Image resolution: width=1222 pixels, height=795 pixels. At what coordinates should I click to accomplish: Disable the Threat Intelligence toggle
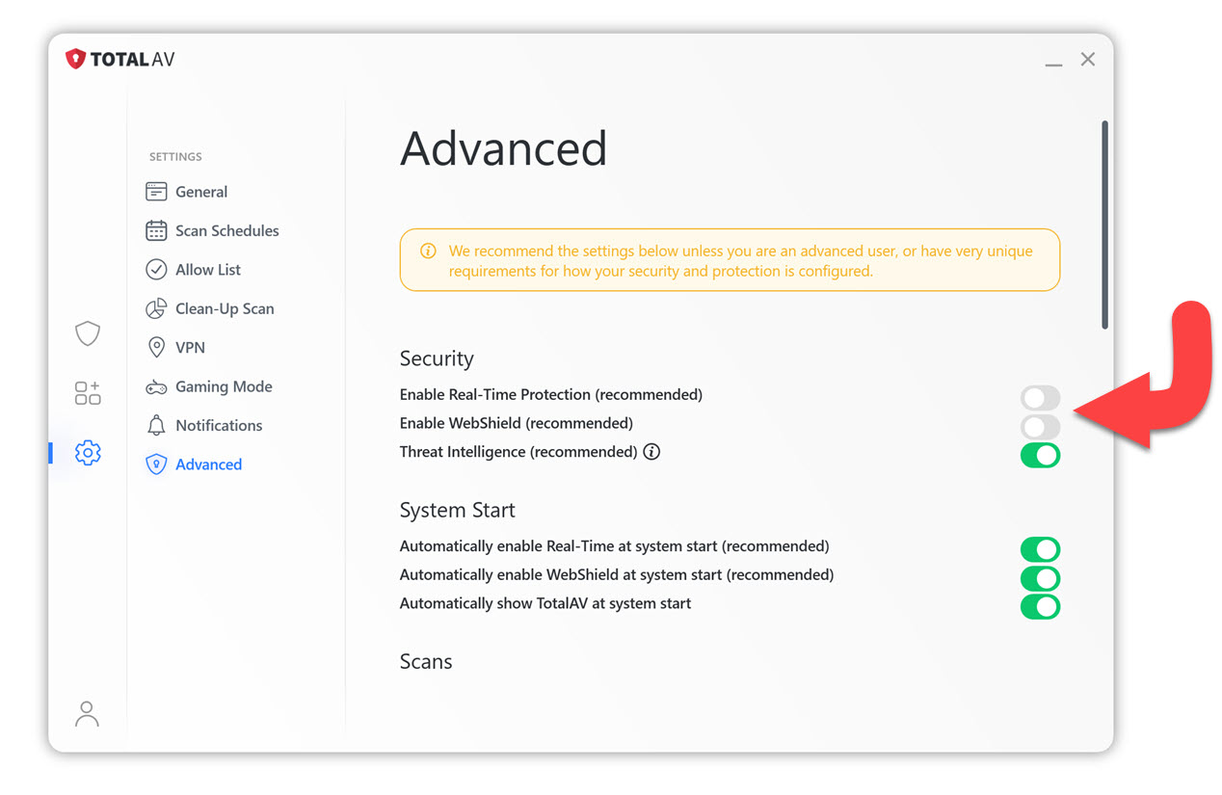pos(1040,455)
